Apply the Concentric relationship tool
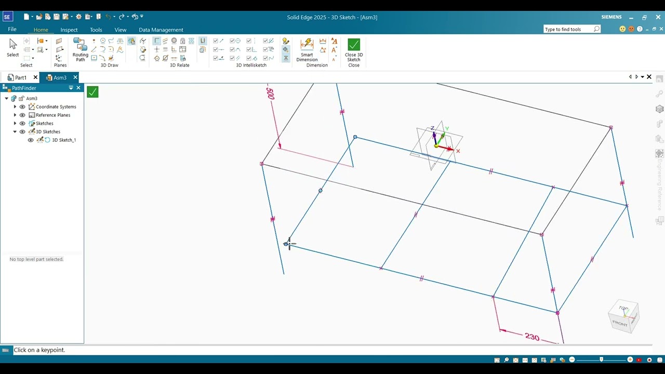665x374 pixels. [x=174, y=41]
